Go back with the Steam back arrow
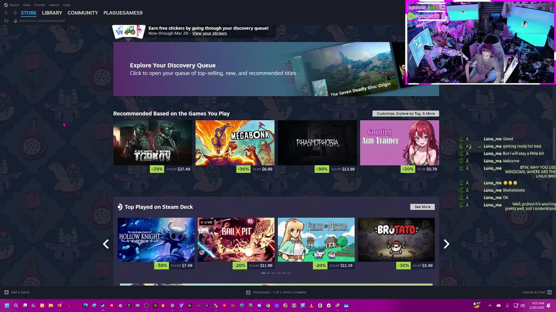Viewport: 556px width, 312px height. 6,13
